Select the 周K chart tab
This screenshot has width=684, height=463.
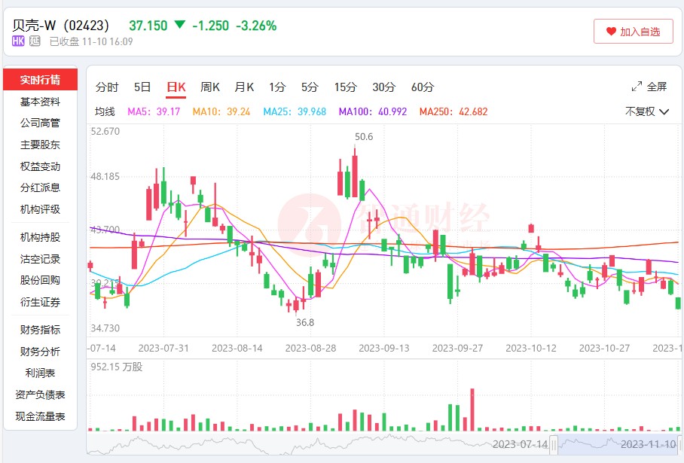pyautogui.click(x=210, y=87)
